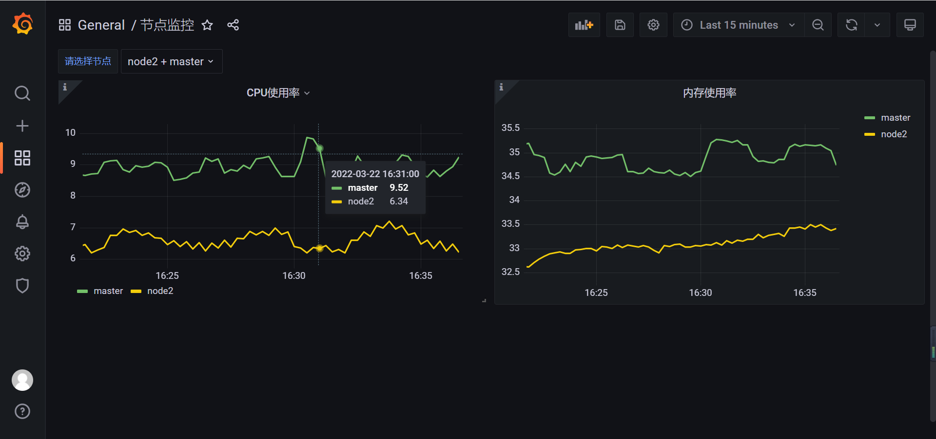Click the user avatar in sidebar
This screenshot has height=439, width=936.
tap(22, 380)
